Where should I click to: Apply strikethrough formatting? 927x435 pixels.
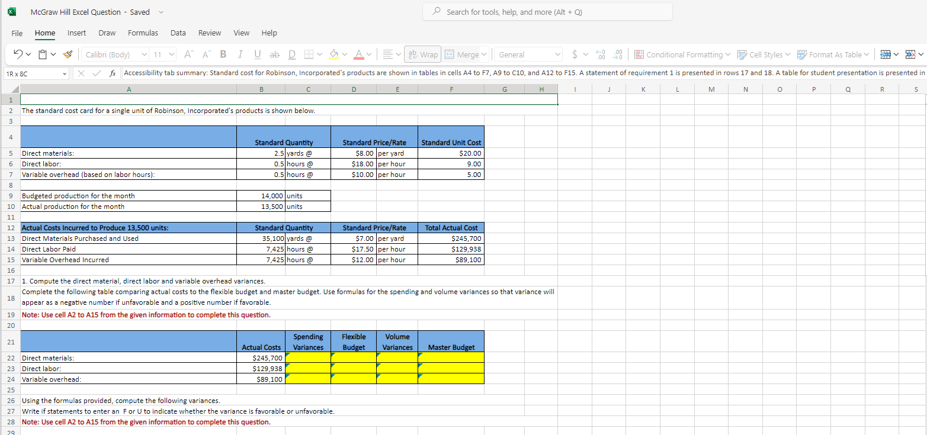click(x=274, y=54)
